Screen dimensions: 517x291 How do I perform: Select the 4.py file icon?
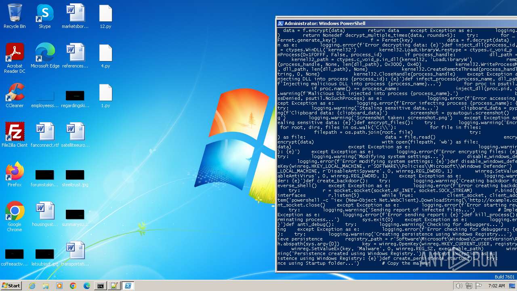point(105,56)
